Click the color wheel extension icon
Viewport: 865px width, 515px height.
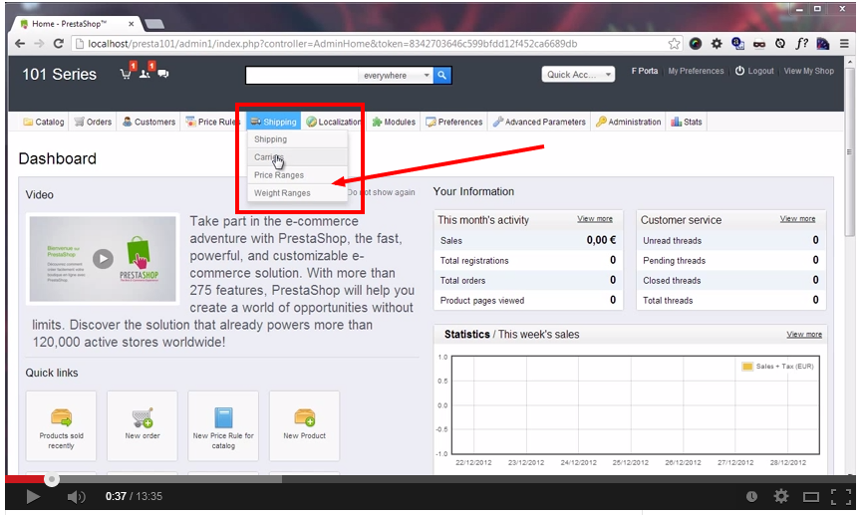tap(696, 44)
